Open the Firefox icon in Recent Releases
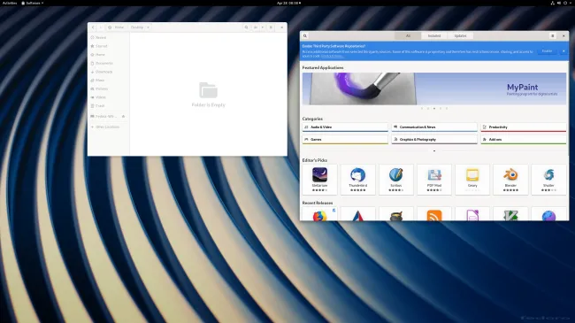The height and width of the screenshot is (323, 575). pos(319,216)
